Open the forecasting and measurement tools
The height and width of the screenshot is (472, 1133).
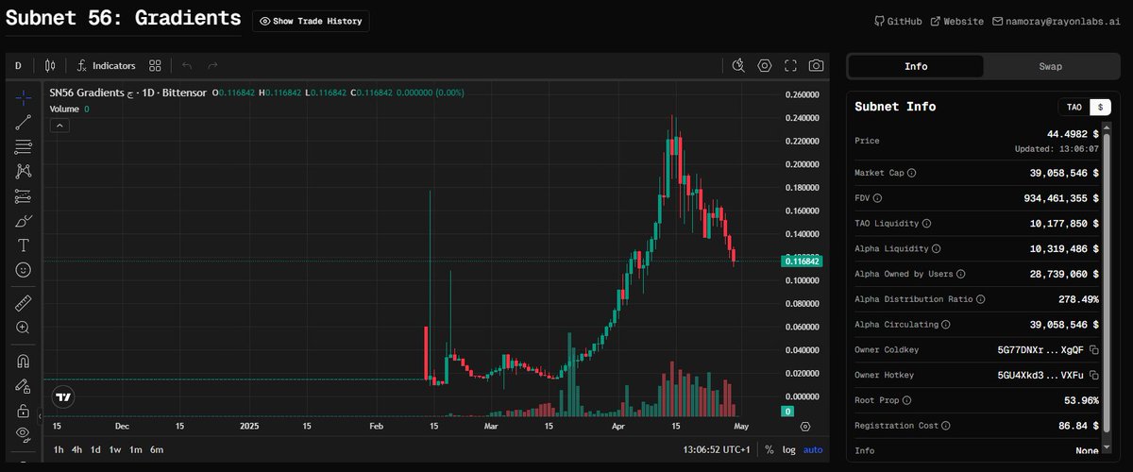click(x=24, y=196)
